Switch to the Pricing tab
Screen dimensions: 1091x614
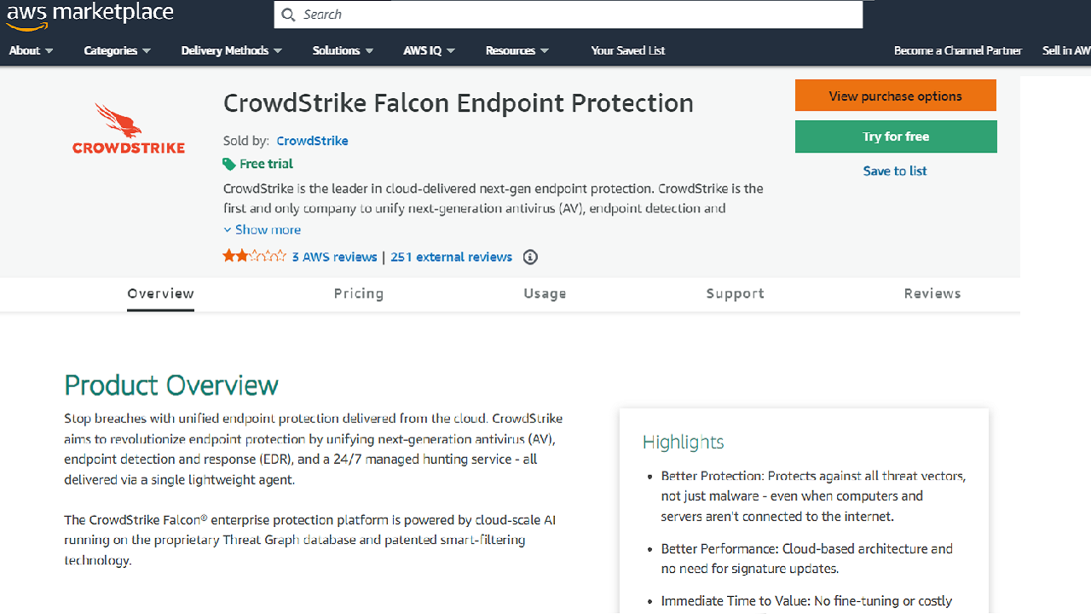[359, 293]
